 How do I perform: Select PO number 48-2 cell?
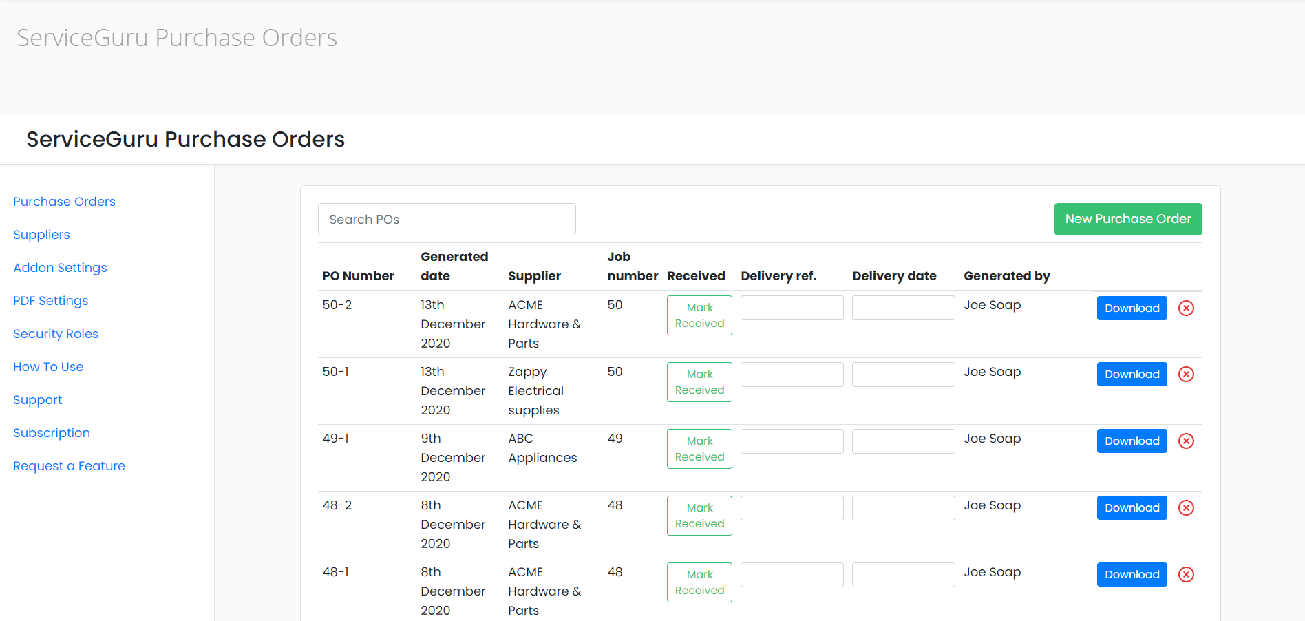[337, 505]
